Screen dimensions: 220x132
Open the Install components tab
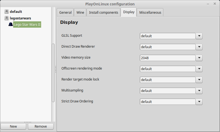click(x=103, y=13)
